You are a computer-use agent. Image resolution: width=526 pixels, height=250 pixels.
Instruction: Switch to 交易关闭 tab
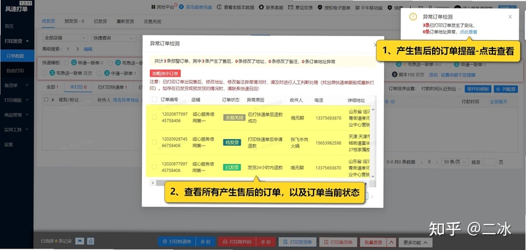[153, 21]
